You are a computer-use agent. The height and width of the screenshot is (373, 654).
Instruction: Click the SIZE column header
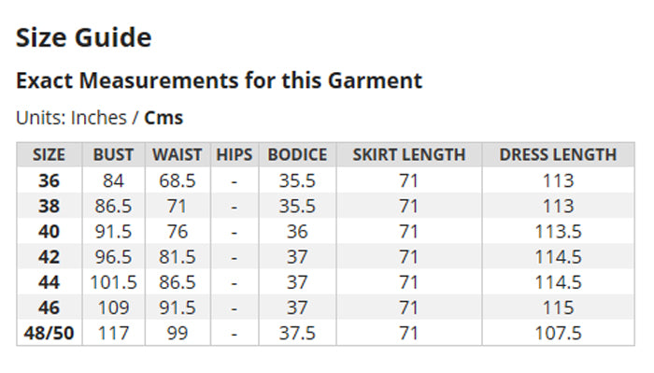point(50,155)
